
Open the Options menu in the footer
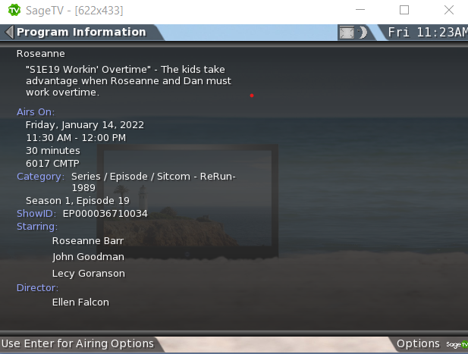(x=418, y=343)
